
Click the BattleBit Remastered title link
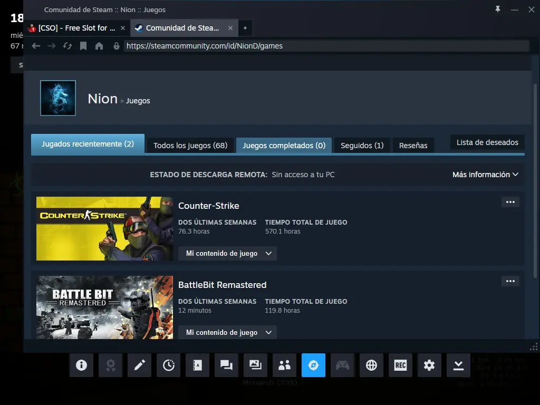(x=222, y=285)
